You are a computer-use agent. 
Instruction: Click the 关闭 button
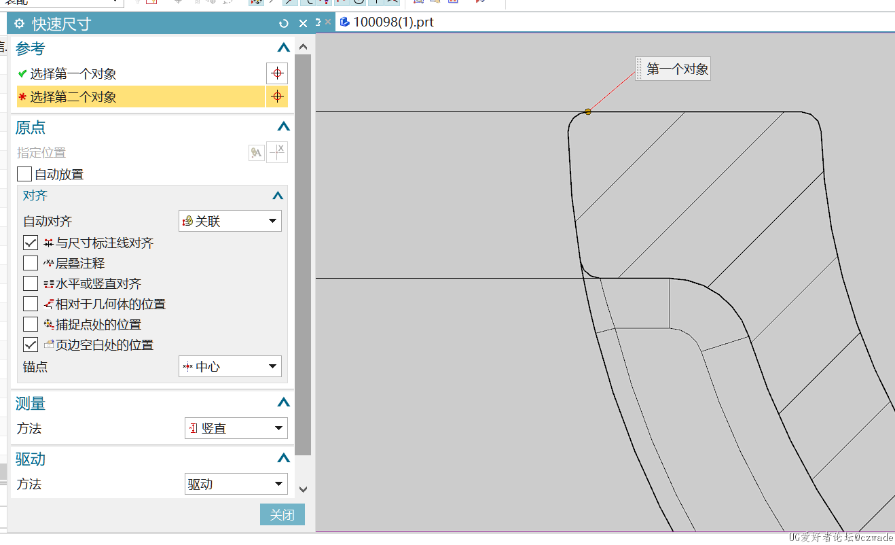click(282, 514)
